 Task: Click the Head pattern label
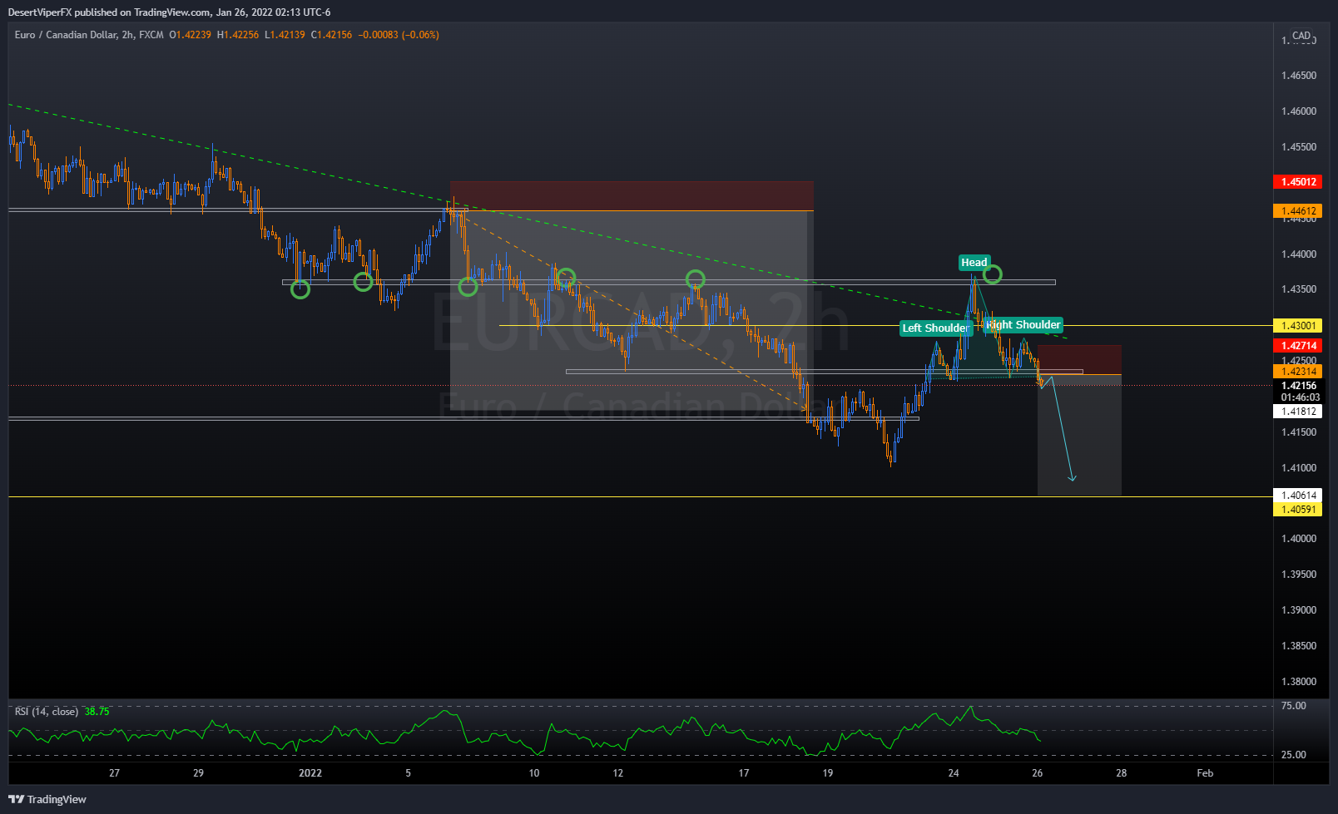coord(974,262)
